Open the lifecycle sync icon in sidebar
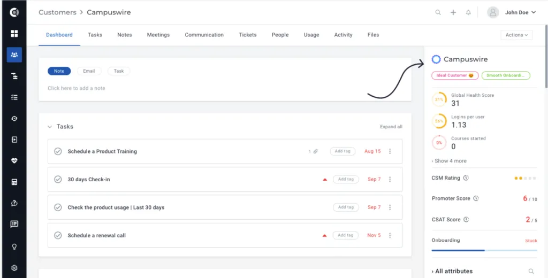 tap(14, 118)
